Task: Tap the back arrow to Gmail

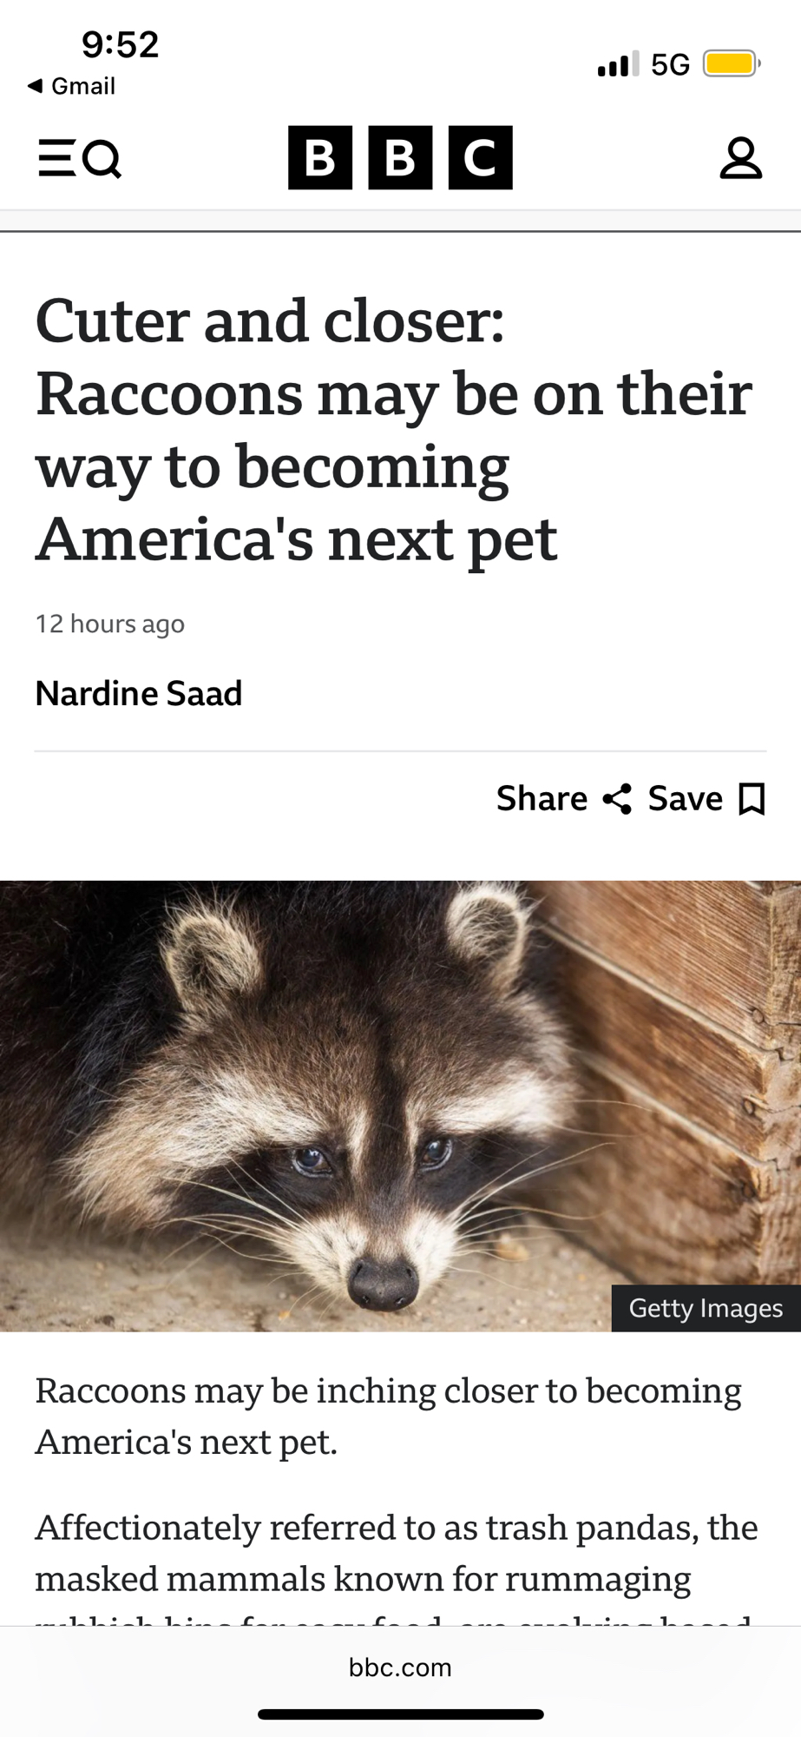Action: [35, 86]
